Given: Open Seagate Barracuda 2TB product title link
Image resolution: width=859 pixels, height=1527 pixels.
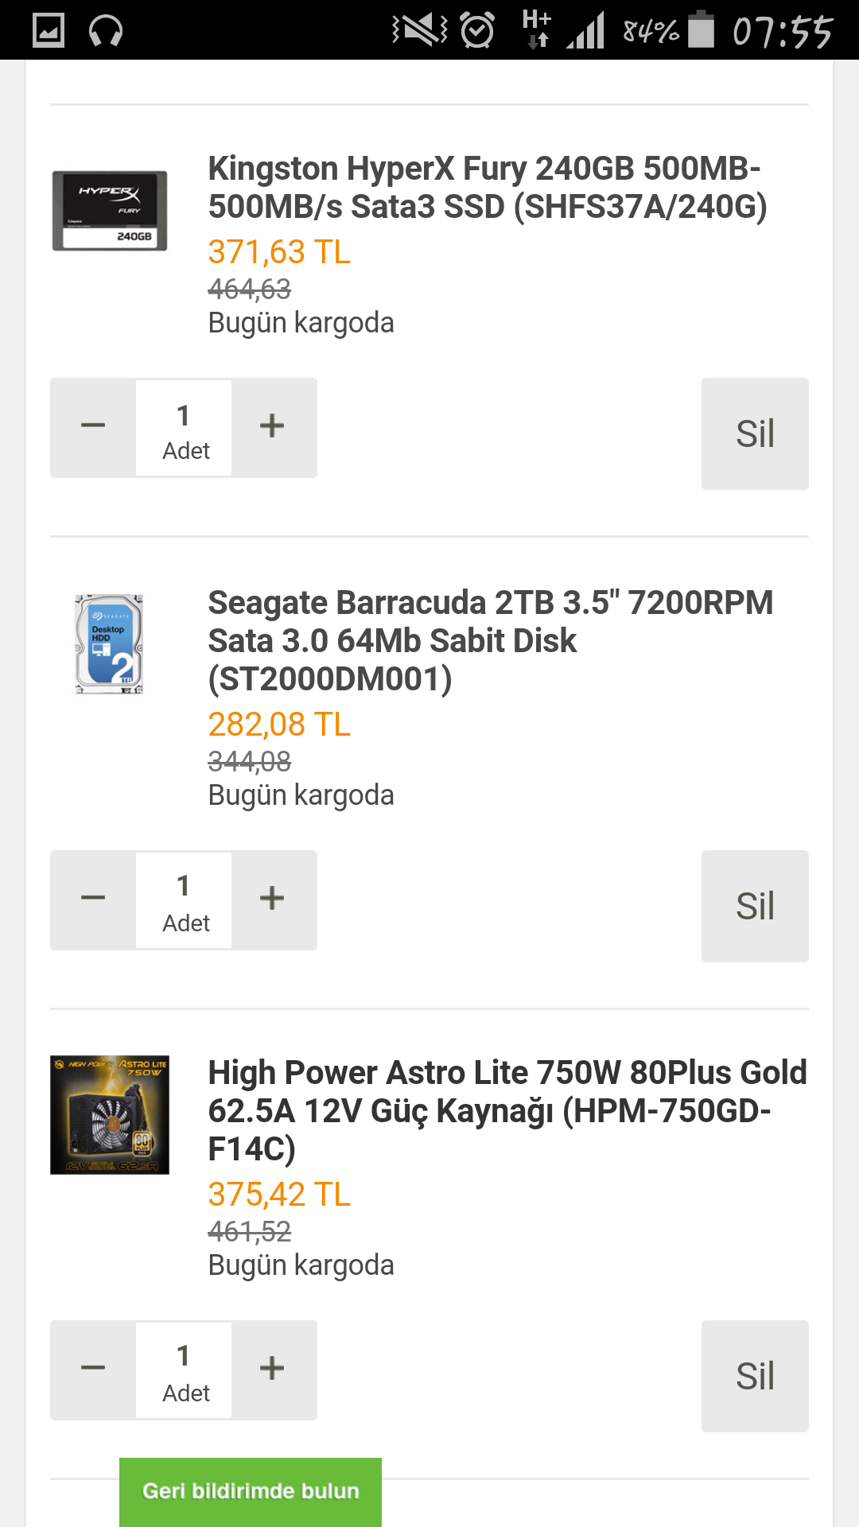Looking at the screenshot, I should (490, 640).
